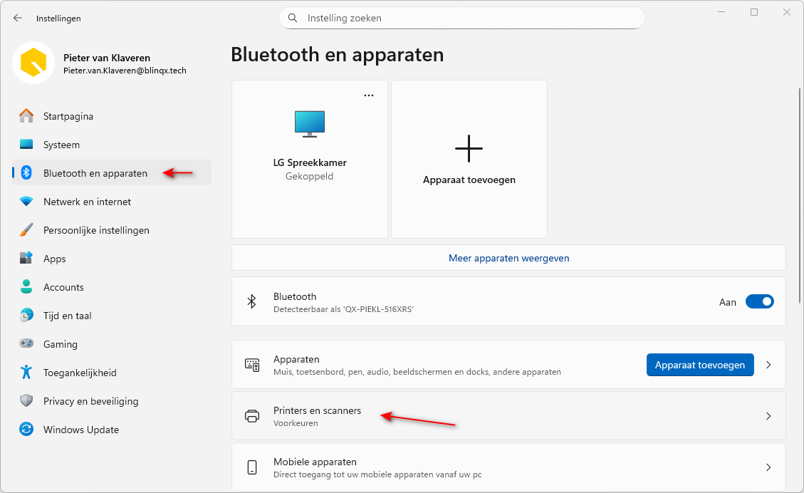Screen dimensions: 804x493
Task: Click the Netwerk en internet wifi icon
Action: [x=26, y=202]
